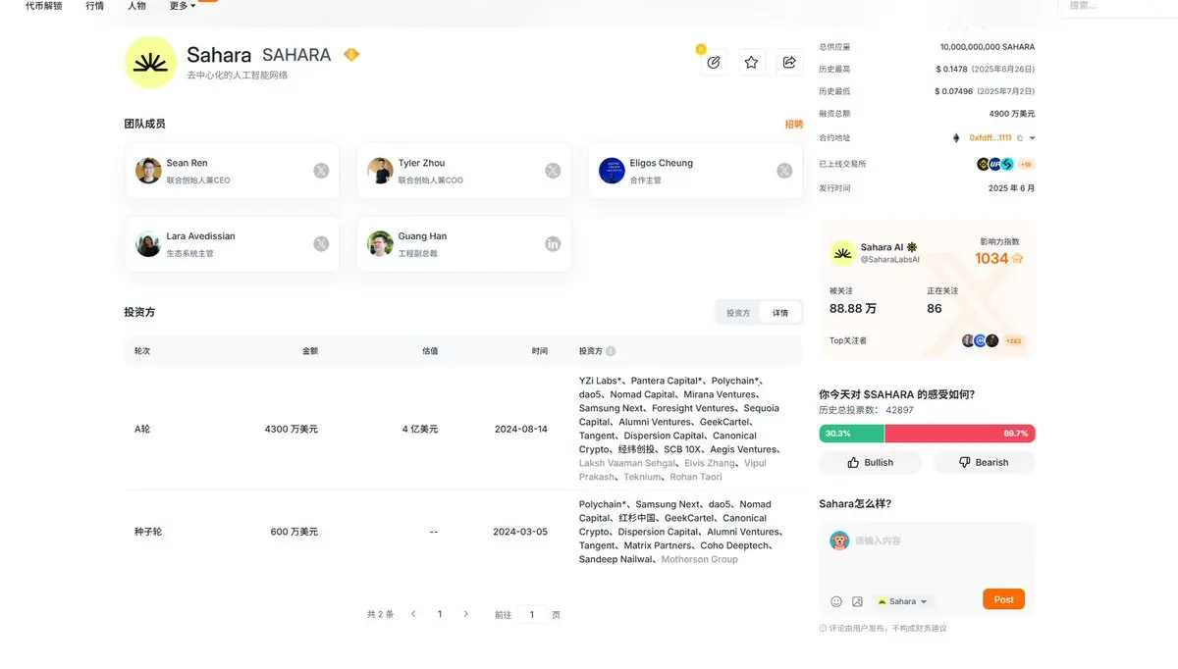Click the A轮 round cell
This screenshot has width=1178, height=669.
coord(142,429)
